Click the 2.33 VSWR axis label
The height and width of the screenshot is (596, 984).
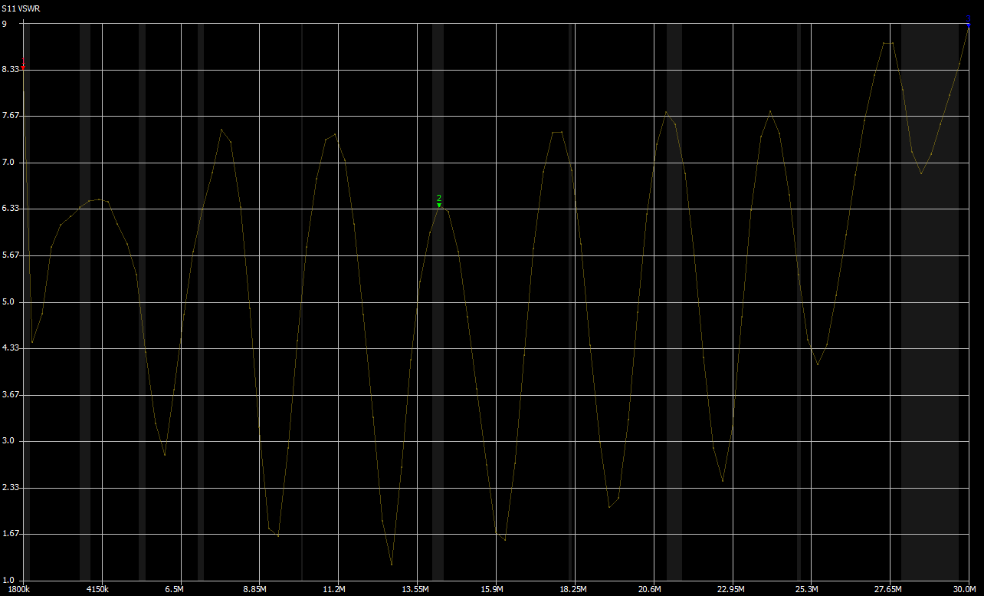(9, 487)
